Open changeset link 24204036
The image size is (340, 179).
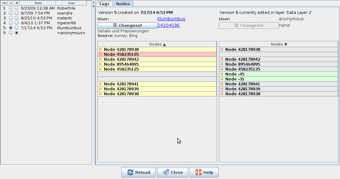(168, 26)
